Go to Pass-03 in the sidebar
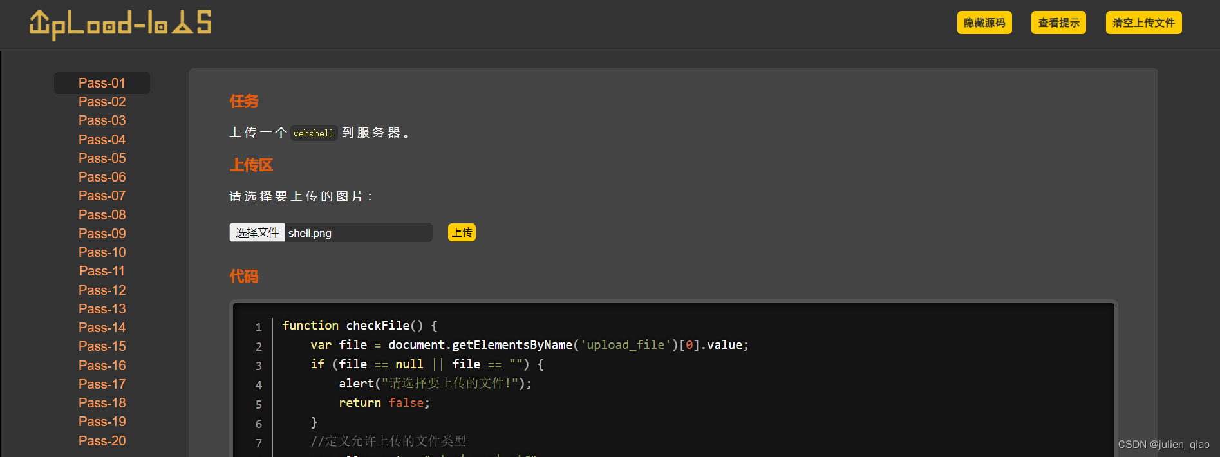This screenshot has height=457, width=1220. click(x=102, y=120)
